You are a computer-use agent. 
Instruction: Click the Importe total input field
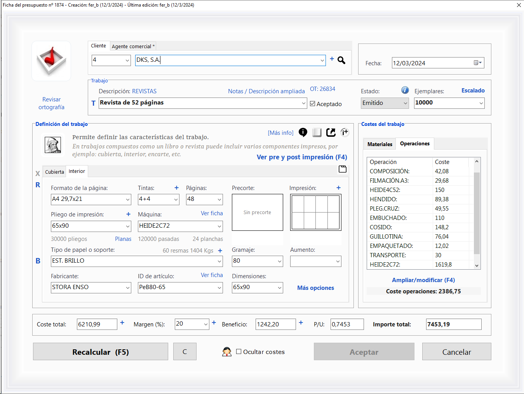[x=454, y=324]
